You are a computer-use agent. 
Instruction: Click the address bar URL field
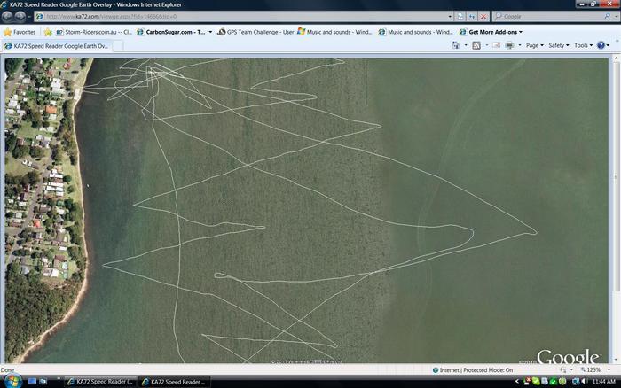248,17
